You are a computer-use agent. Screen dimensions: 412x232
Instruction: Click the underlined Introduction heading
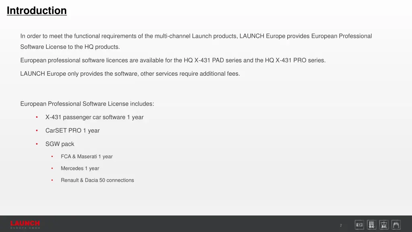click(x=37, y=11)
